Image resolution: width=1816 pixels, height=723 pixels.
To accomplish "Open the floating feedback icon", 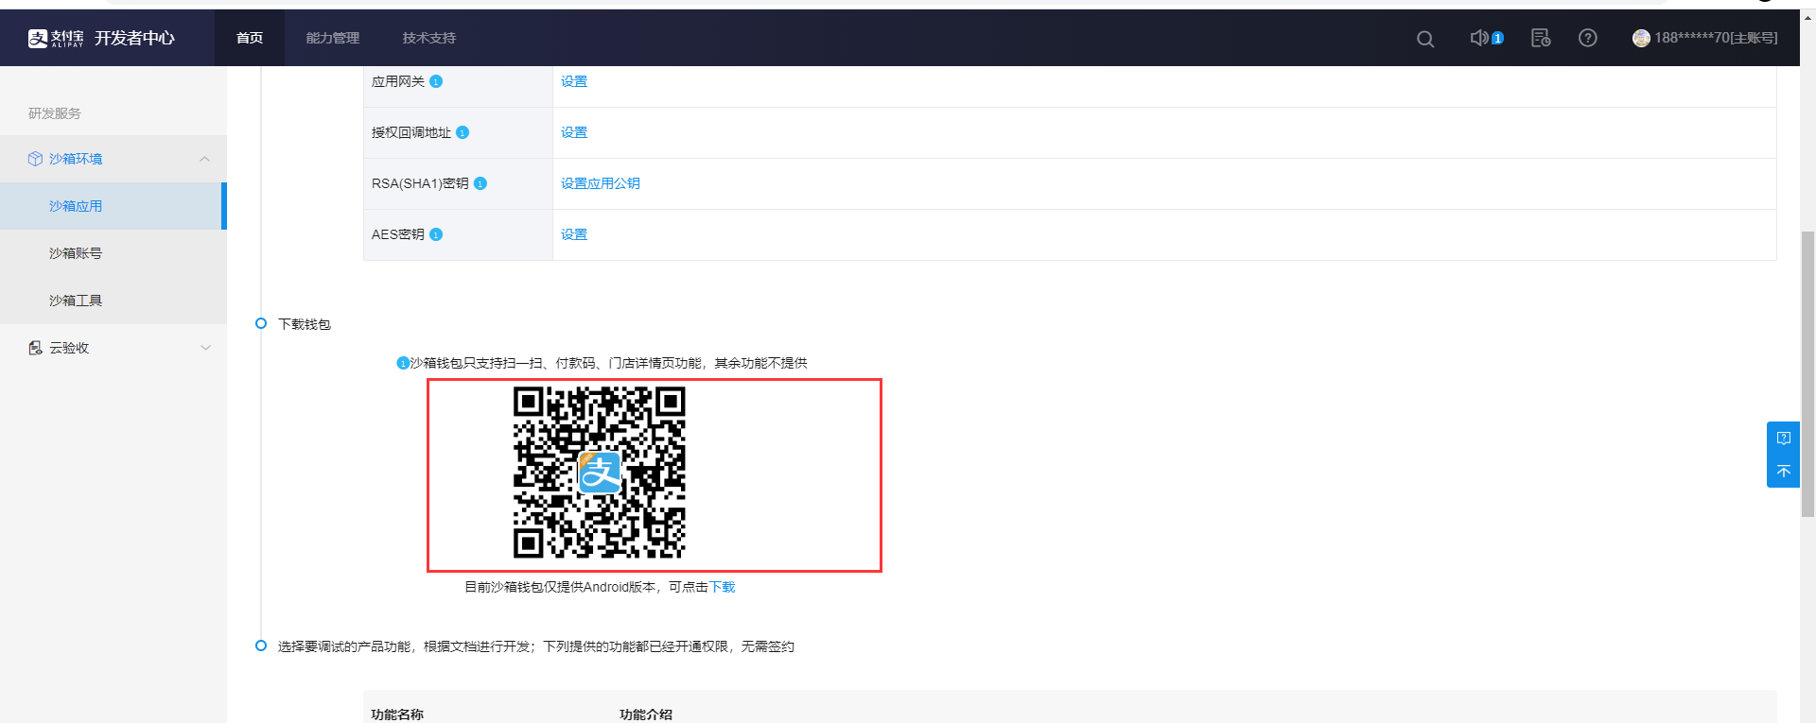I will tap(1784, 438).
